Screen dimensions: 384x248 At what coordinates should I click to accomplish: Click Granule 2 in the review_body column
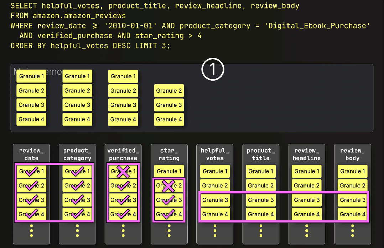352,186
